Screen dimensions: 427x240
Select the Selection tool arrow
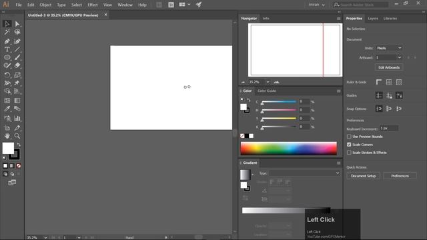tap(7, 24)
